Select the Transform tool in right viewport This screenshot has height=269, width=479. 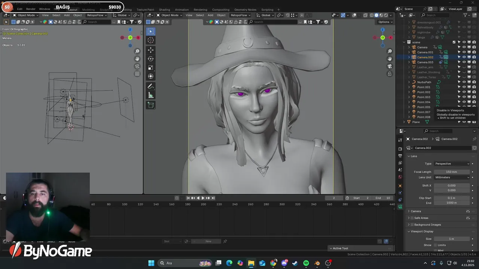151,77
